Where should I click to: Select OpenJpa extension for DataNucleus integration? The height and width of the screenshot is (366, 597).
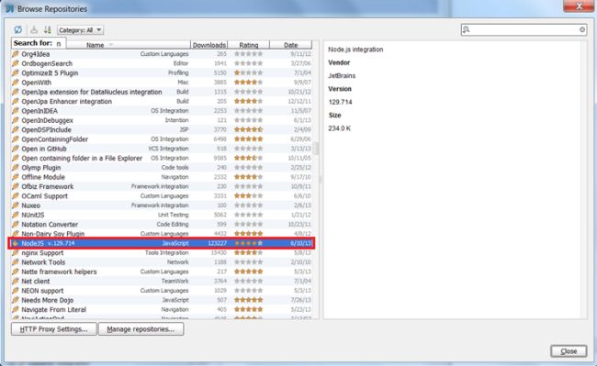point(162,92)
